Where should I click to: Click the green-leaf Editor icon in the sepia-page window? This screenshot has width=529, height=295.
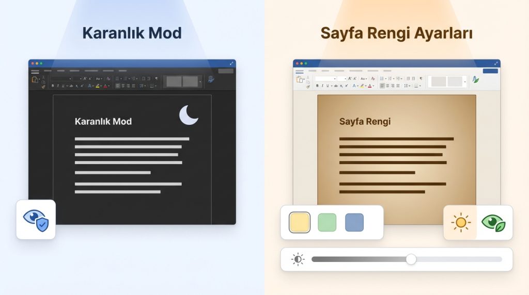tap(476, 79)
